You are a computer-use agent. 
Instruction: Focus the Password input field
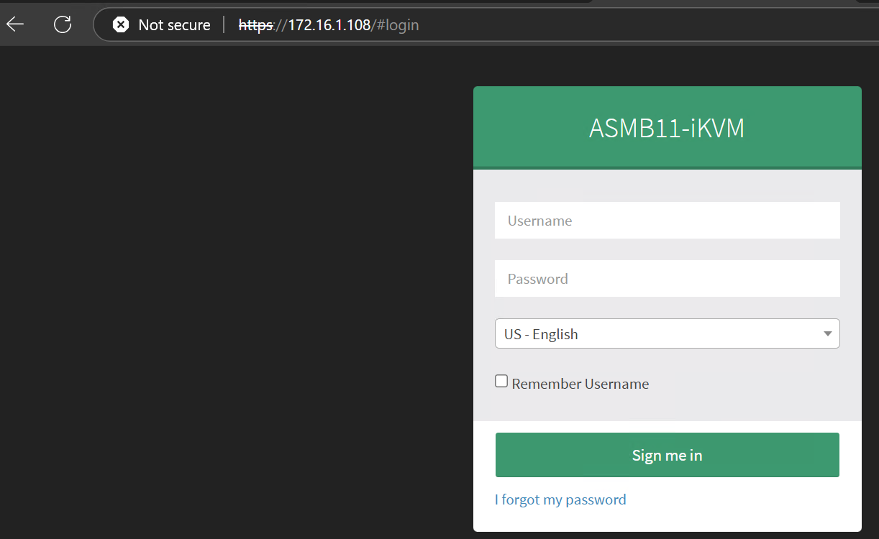[x=667, y=279]
